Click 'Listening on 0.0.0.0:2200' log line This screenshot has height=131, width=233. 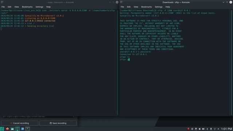pyautogui.click(x=40, y=18)
